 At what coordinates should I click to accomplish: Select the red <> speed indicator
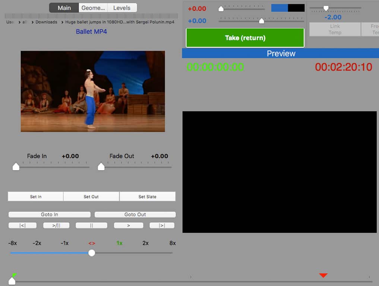pos(92,243)
